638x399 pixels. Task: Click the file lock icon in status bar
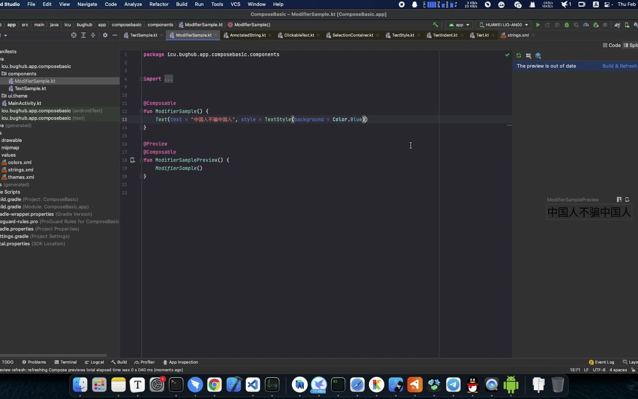pyautogui.click(x=634, y=370)
